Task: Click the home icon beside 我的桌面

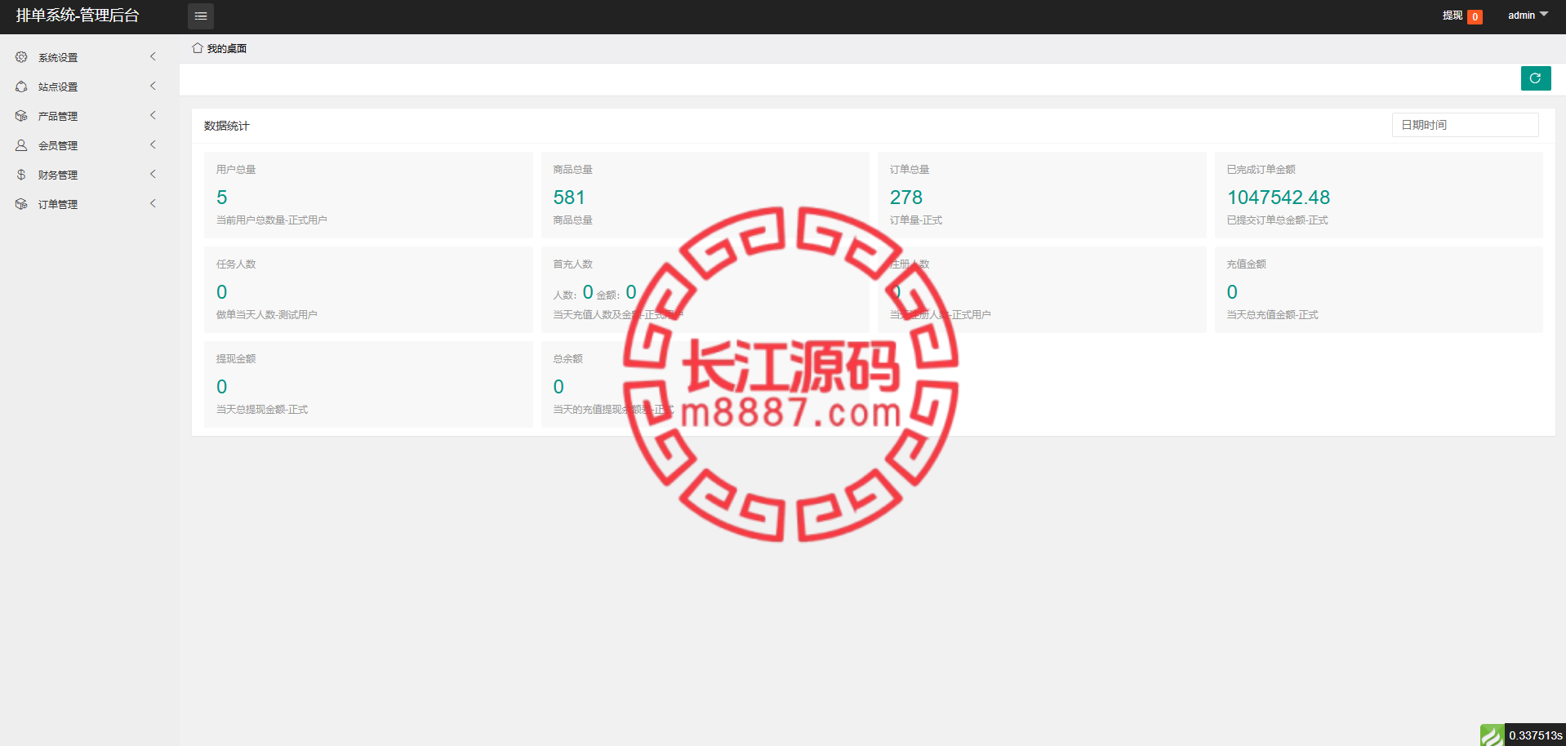Action: [198, 48]
